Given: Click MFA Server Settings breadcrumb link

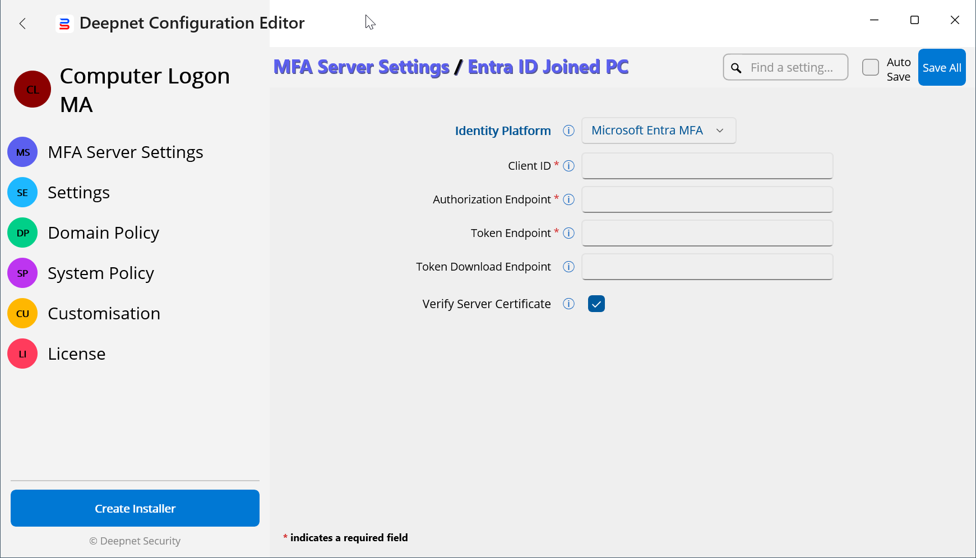Looking at the screenshot, I should click(361, 67).
